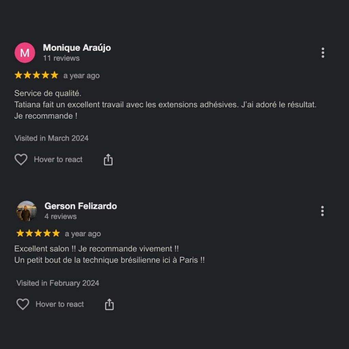Open Monique Araújo's profile name link
This screenshot has height=349, width=349.
(77, 48)
